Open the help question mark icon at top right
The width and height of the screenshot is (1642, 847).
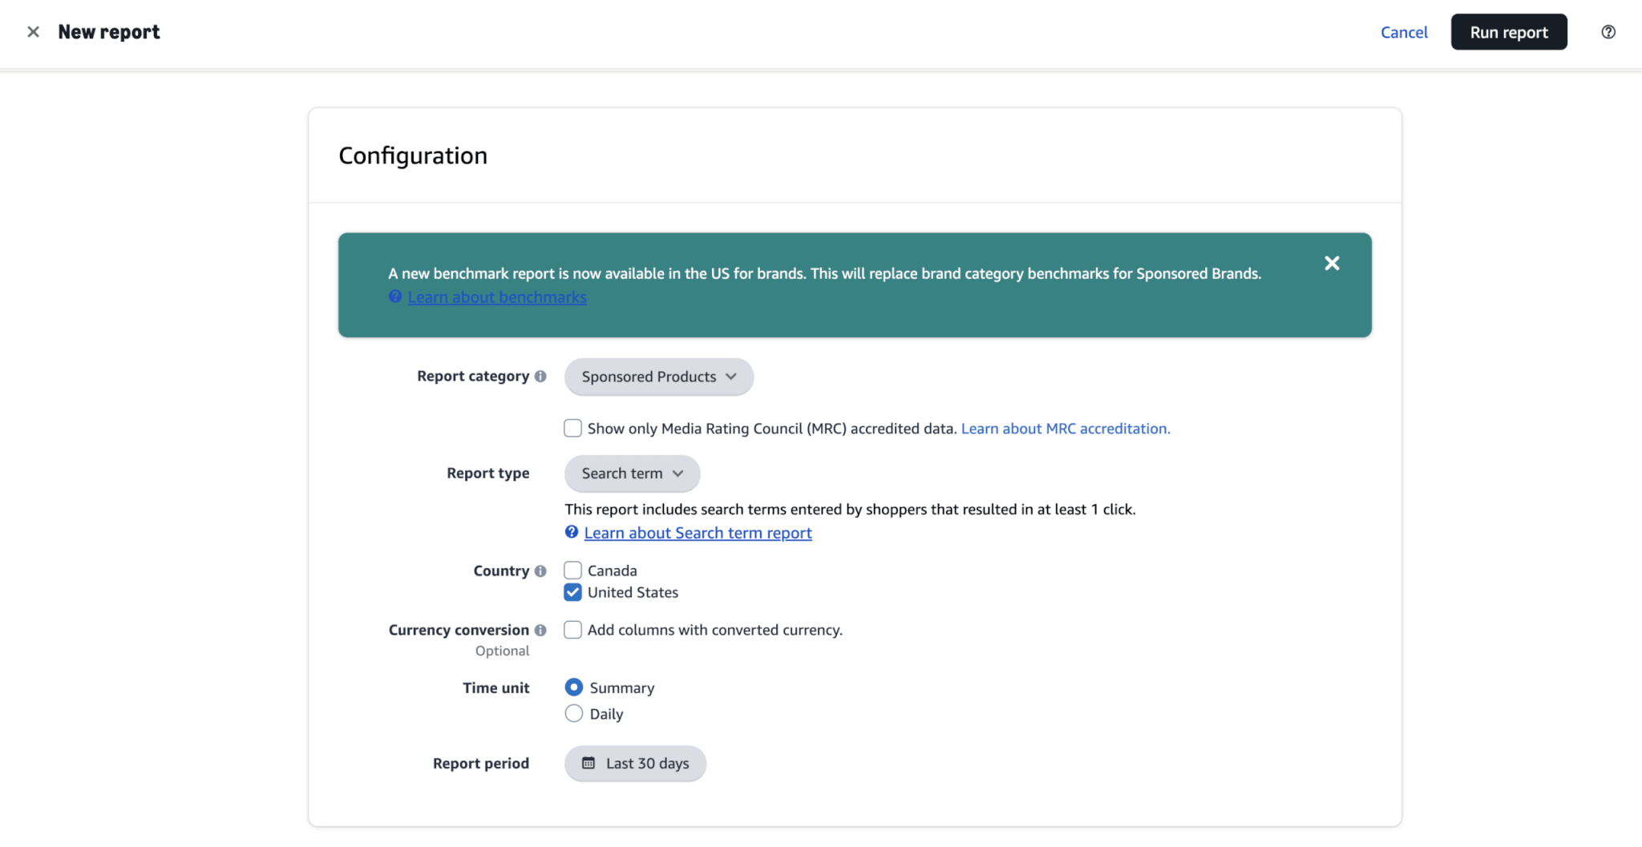click(1608, 32)
